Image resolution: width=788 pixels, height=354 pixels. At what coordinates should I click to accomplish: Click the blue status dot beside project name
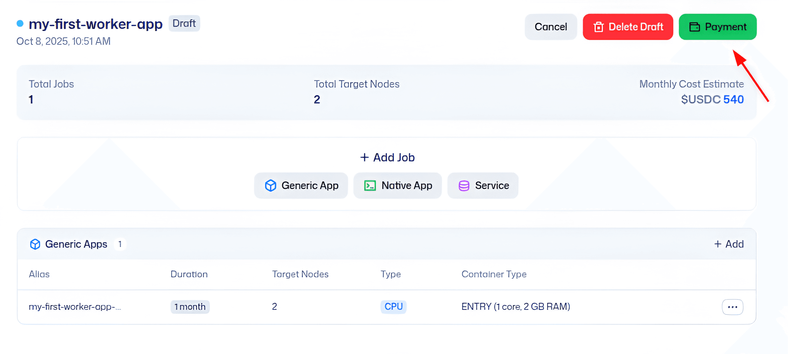pos(20,23)
